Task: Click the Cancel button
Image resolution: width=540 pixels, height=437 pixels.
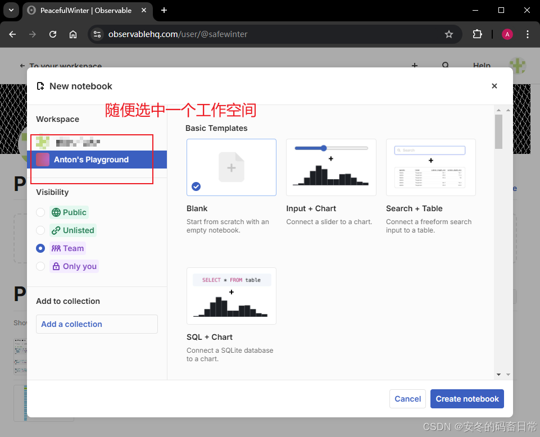Action: point(407,399)
